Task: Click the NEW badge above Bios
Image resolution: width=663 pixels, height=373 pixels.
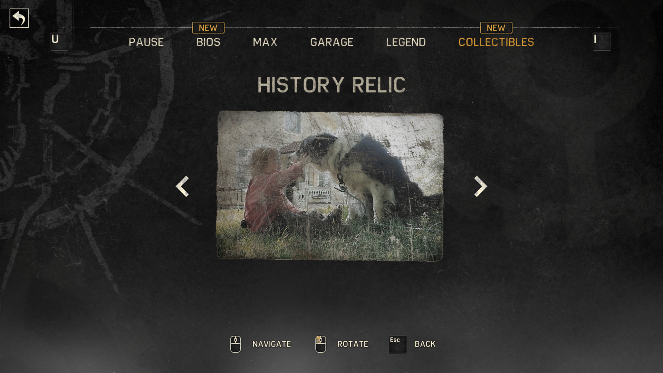Action: (208, 28)
